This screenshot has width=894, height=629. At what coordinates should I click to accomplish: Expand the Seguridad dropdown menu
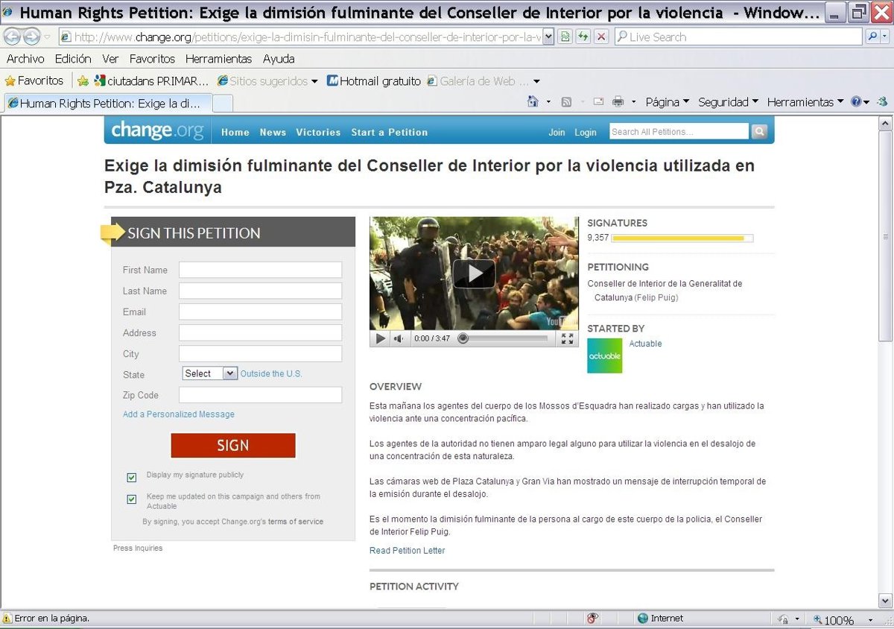pos(727,102)
